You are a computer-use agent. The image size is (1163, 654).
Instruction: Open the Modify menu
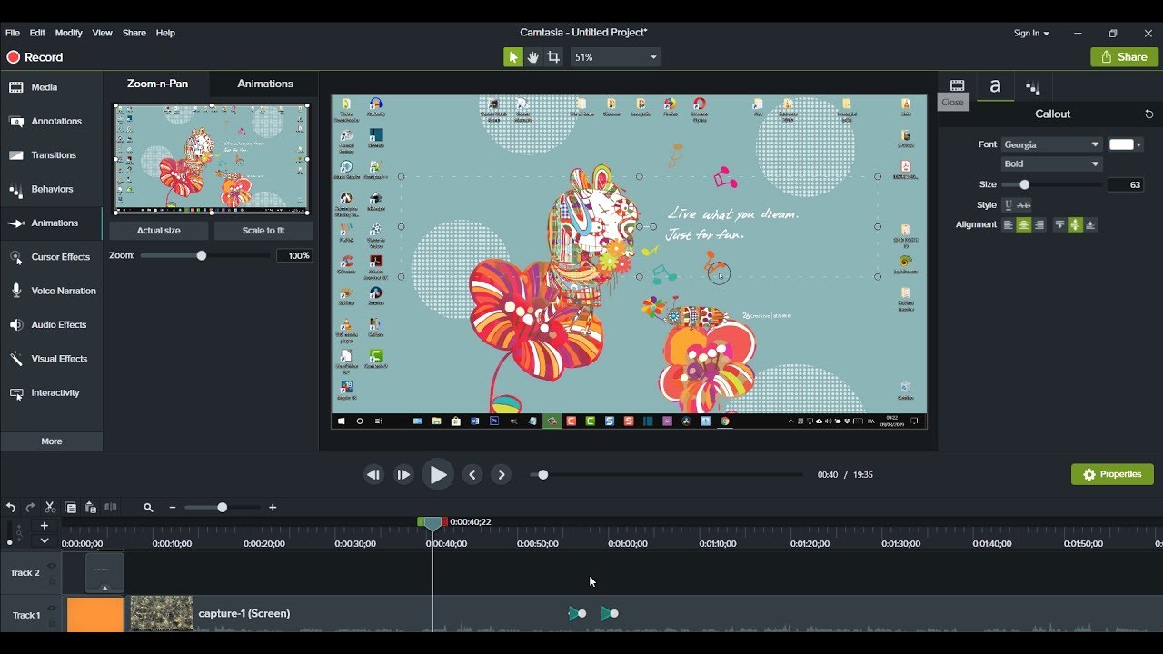pyautogui.click(x=69, y=33)
